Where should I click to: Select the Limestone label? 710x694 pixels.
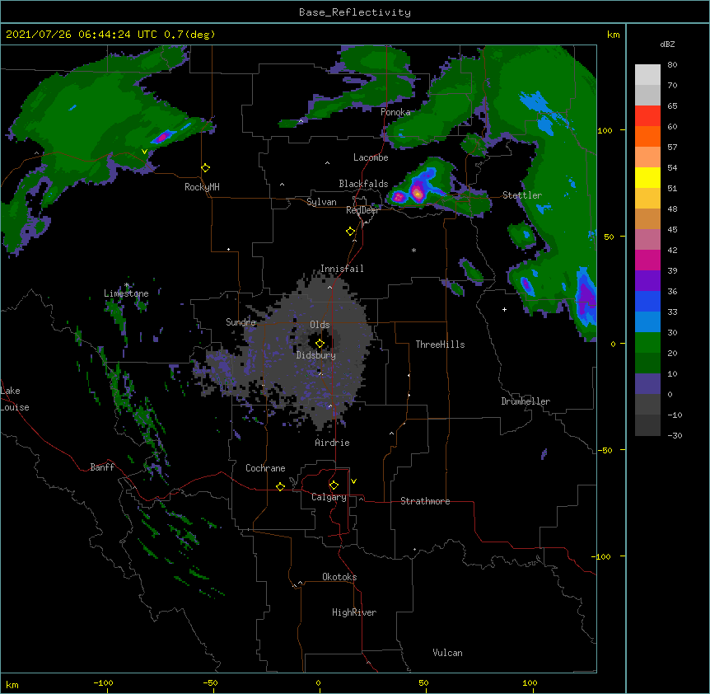point(126,293)
